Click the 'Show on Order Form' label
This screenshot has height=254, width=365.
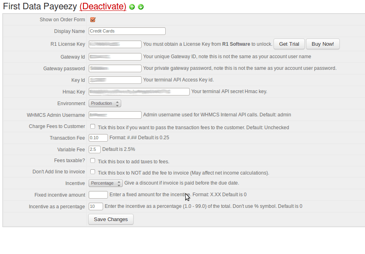62,20
